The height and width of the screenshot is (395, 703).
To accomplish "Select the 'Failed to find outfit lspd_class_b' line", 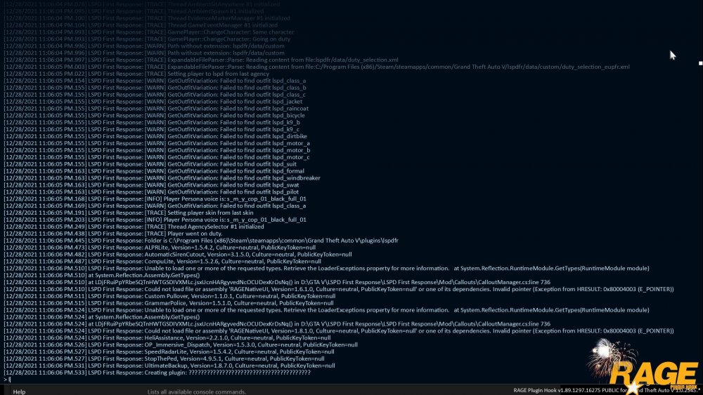I will (x=155, y=88).
